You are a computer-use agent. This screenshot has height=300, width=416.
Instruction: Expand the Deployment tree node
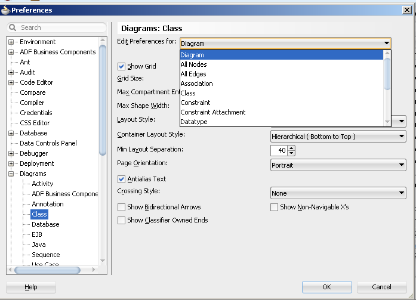click(11, 163)
